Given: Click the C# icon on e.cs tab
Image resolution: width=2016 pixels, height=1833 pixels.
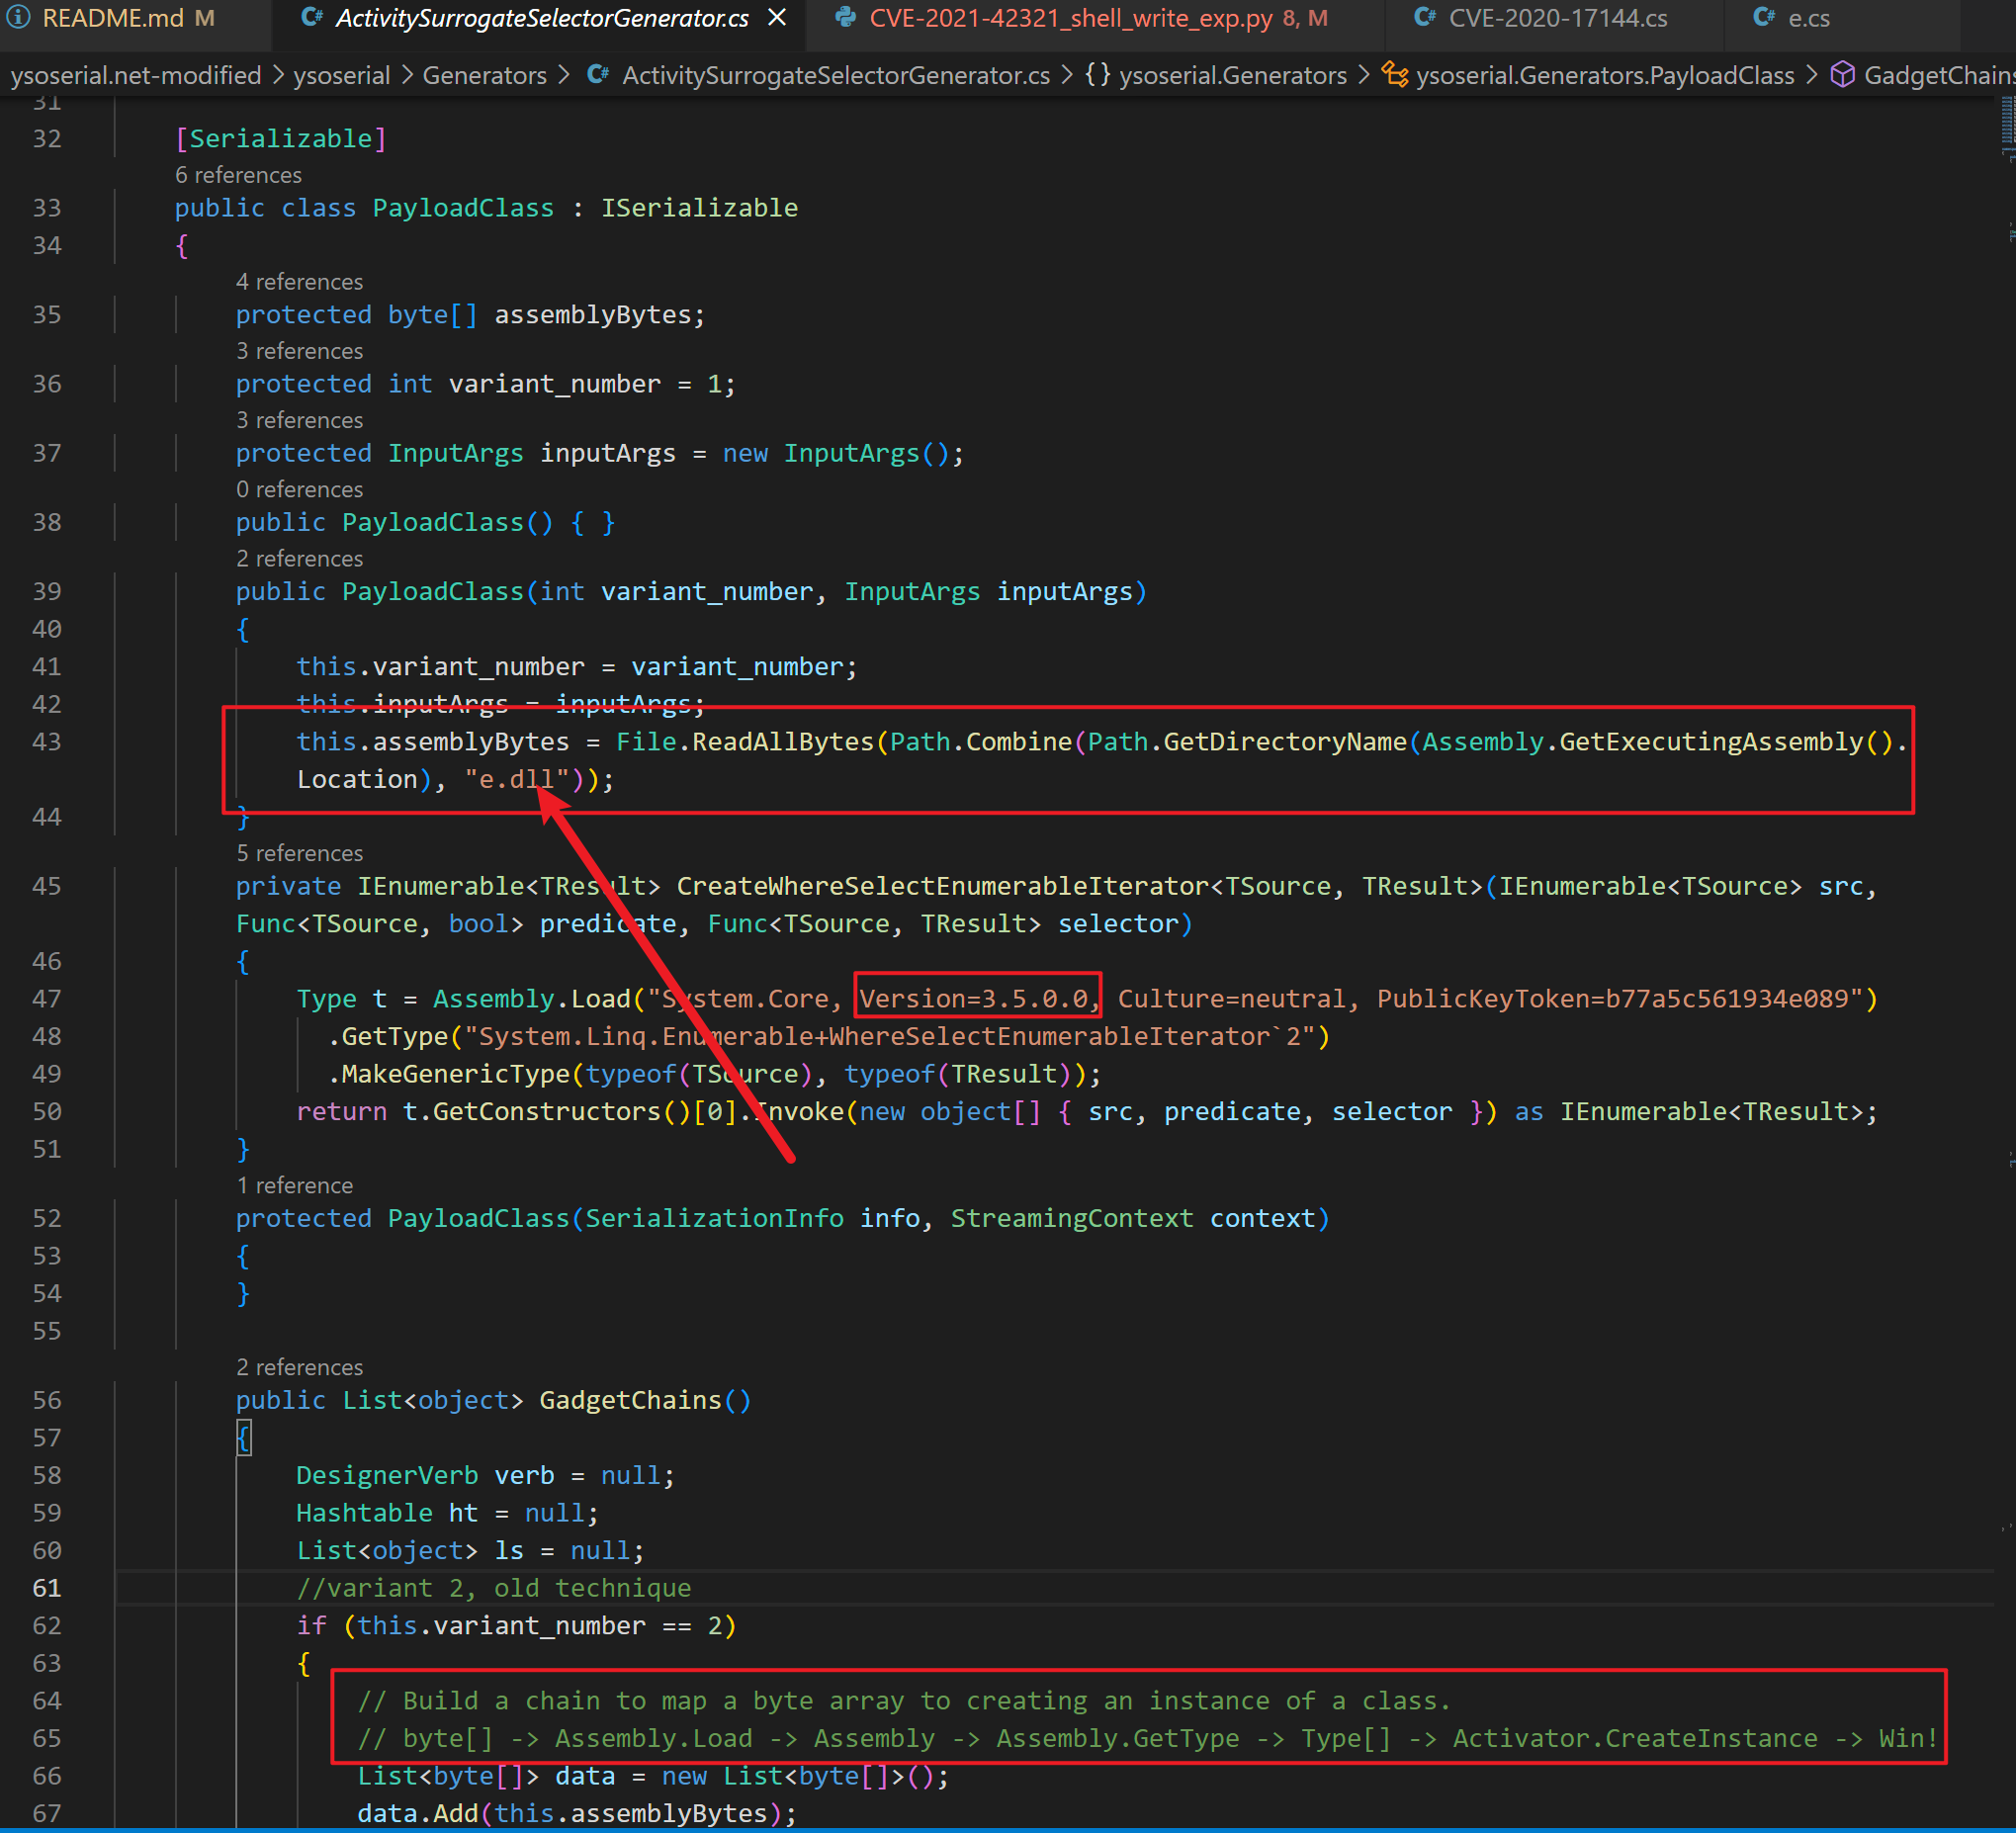Looking at the screenshot, I should tap(1764, 18).
